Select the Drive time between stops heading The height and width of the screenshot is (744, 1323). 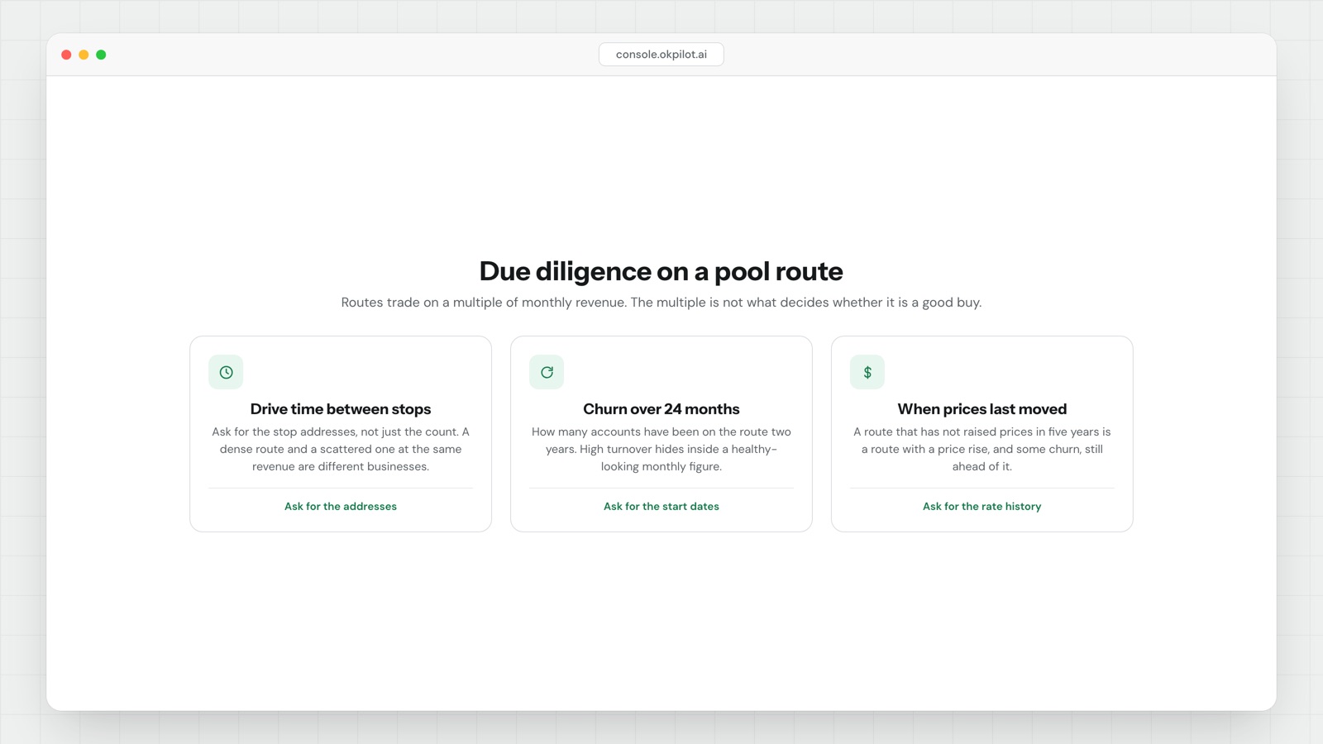coord(341,409)
